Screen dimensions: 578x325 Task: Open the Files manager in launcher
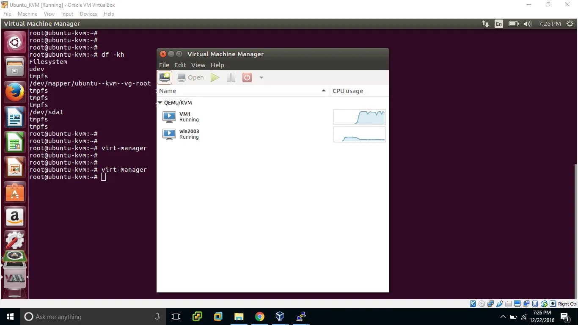pyautogui.click(x=15, y=67)
